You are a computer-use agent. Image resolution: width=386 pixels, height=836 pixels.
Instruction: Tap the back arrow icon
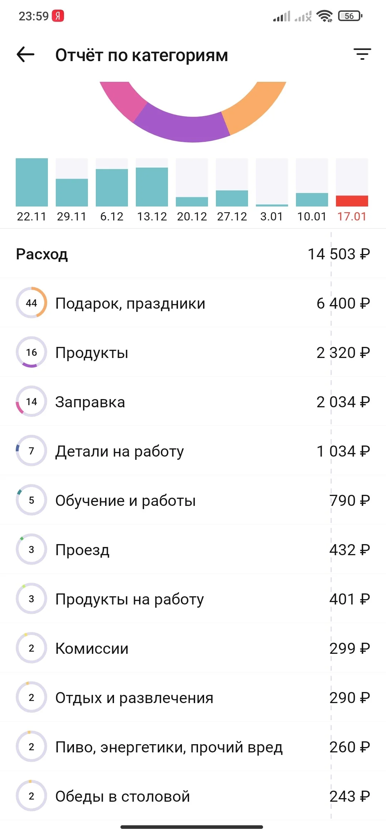pos(25,55)
